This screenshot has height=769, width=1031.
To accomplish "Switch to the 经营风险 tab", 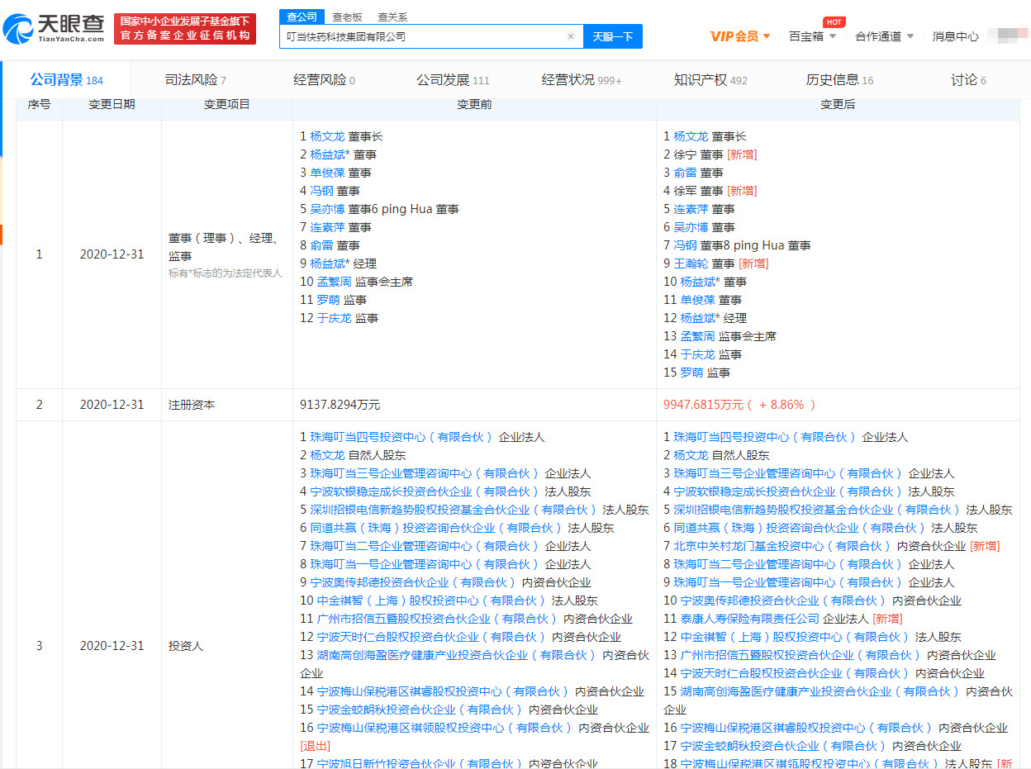I will tap(324, 80).
